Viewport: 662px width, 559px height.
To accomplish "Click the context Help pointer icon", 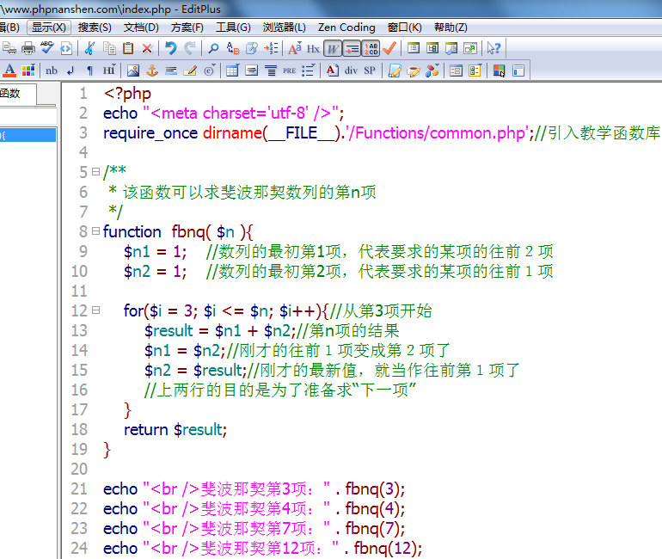I will click(493, 48).
